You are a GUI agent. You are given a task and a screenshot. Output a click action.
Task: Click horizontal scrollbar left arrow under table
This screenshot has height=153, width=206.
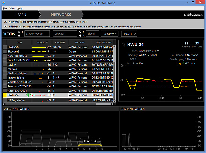(4, 104)
